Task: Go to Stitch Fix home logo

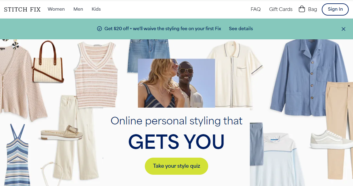Action: [x=22, y=9]
